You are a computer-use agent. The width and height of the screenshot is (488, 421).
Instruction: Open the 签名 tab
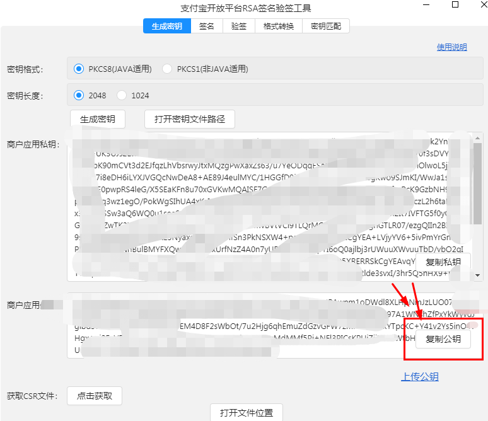[x=207, y=26]
